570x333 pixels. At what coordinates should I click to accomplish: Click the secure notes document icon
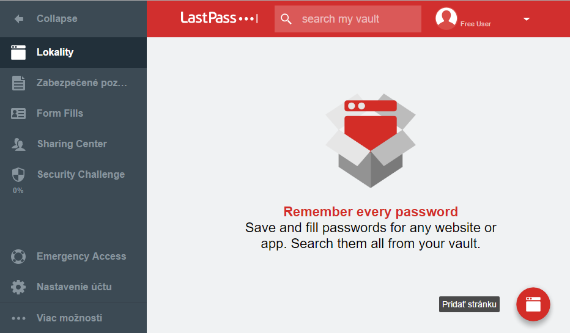click(18, 83)
